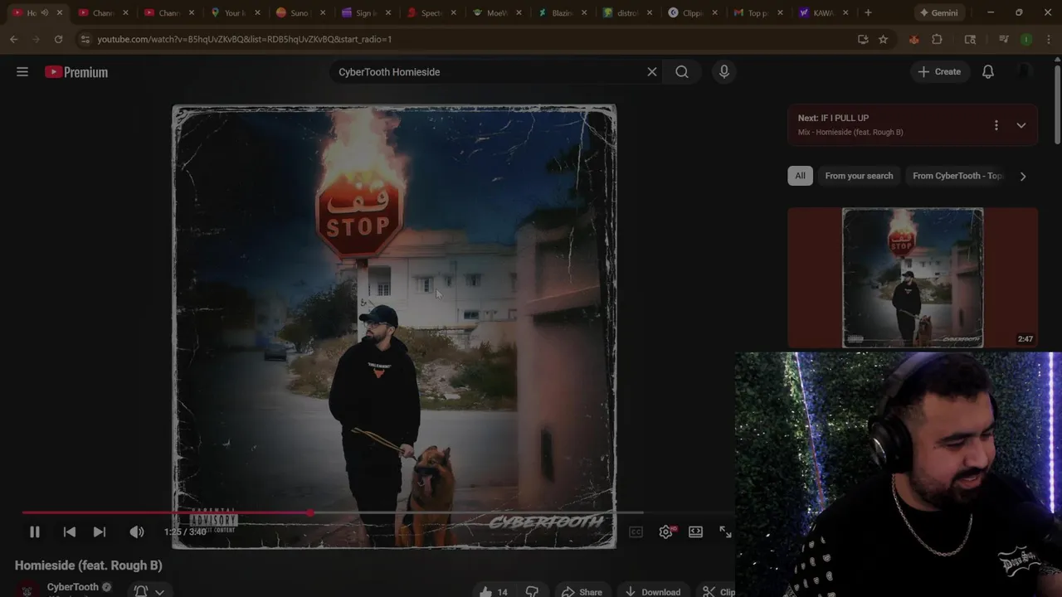
Task: Start voice search with the microphone
Action: click(x=724, y=72)
